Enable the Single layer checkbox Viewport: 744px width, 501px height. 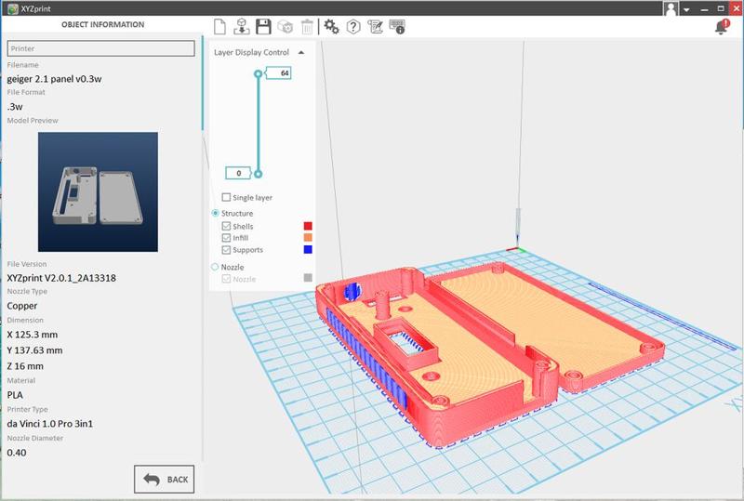click(x=226, y=197)
